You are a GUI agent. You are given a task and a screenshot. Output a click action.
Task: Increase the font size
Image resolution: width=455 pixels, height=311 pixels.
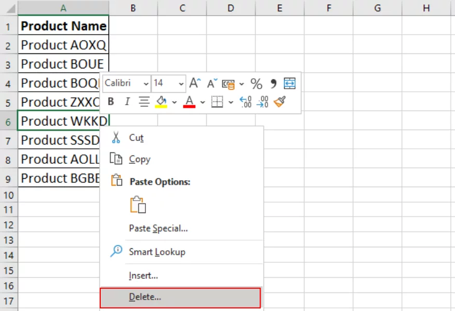click(x=195, y=82)
